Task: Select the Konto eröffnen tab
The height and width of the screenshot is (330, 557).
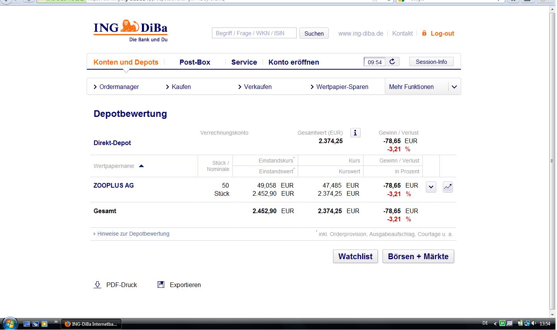Action: click(x=294, y=62)
